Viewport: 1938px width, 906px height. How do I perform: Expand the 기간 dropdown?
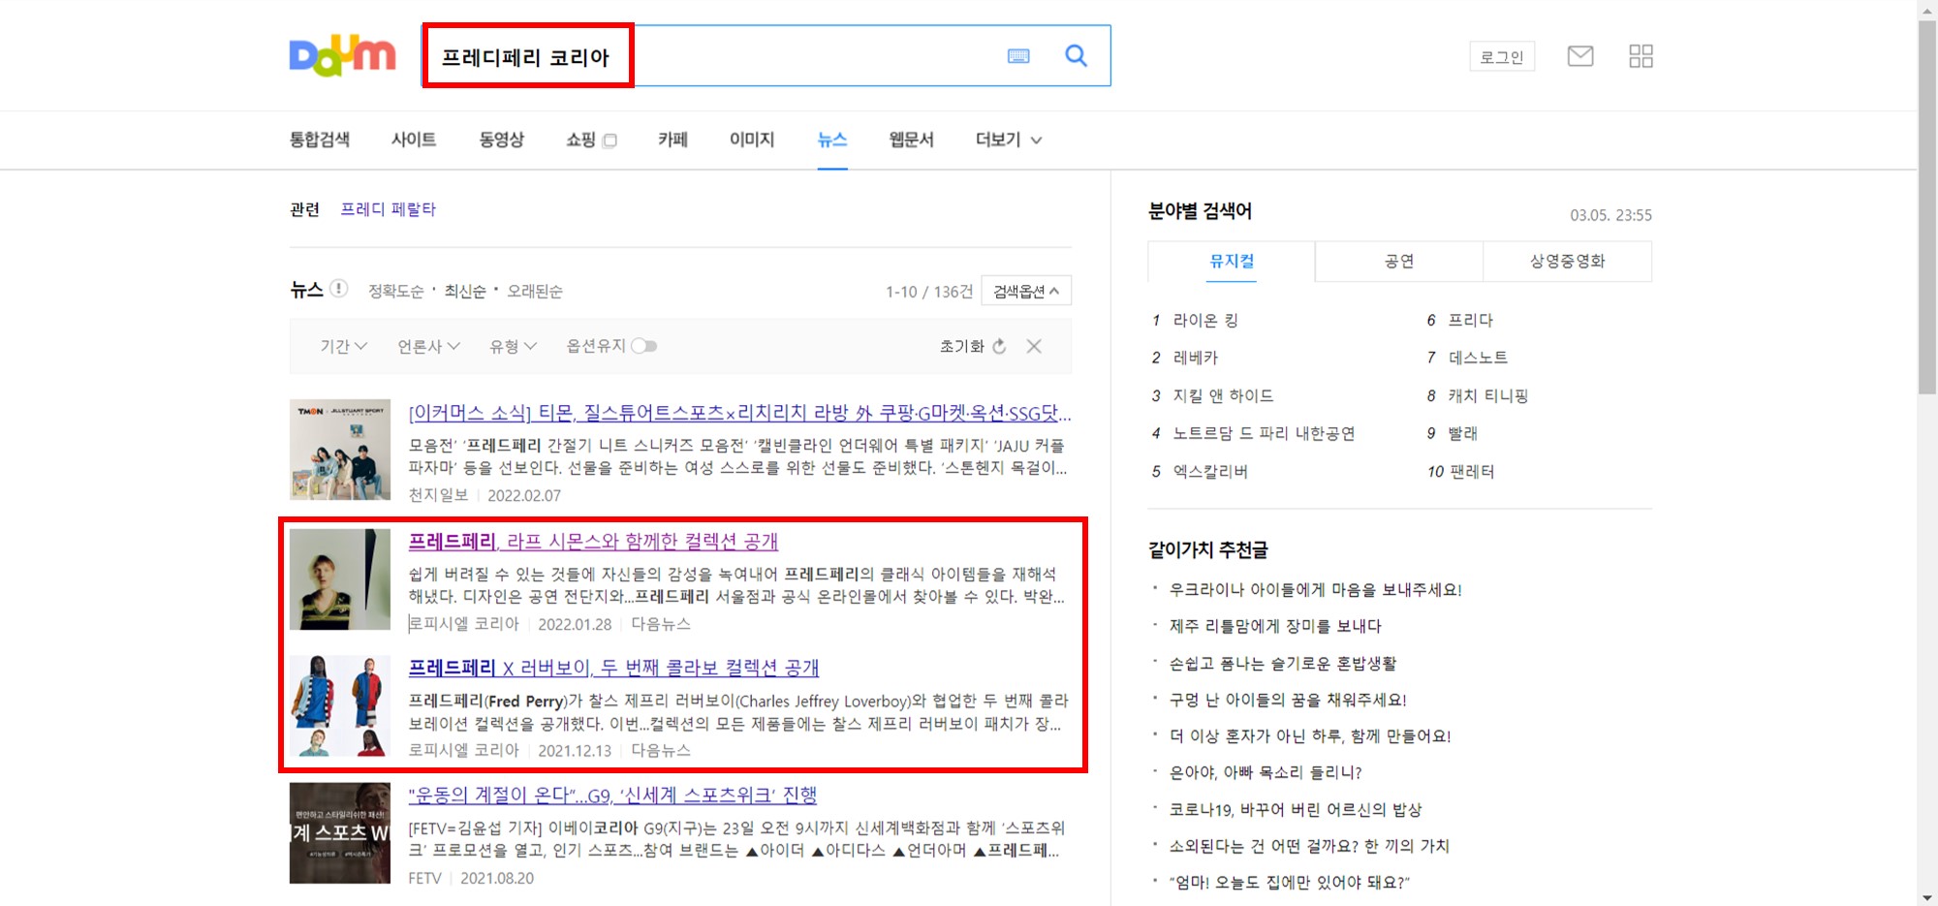click(344, 346)
